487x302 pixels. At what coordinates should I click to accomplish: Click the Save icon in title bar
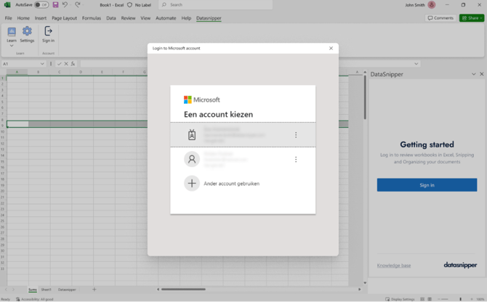[55, 5]
